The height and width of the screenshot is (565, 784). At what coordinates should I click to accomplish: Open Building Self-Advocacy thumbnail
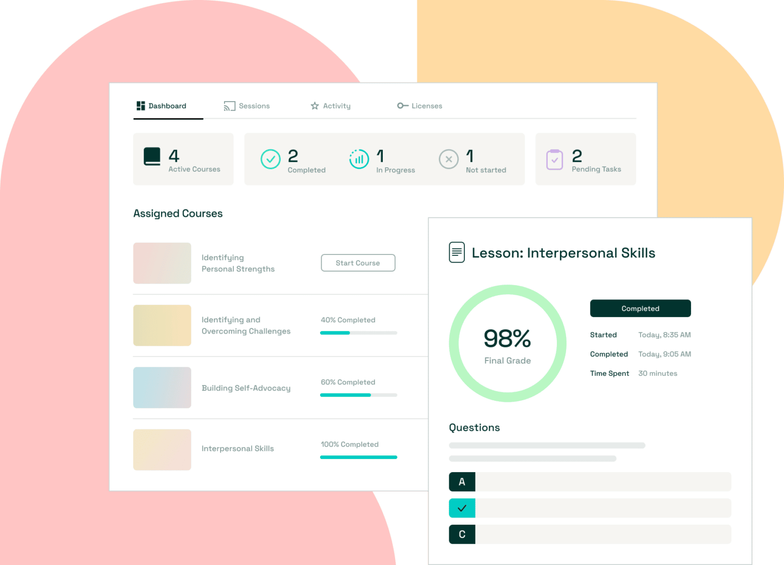pyautogui.click(x=162, y=388)
